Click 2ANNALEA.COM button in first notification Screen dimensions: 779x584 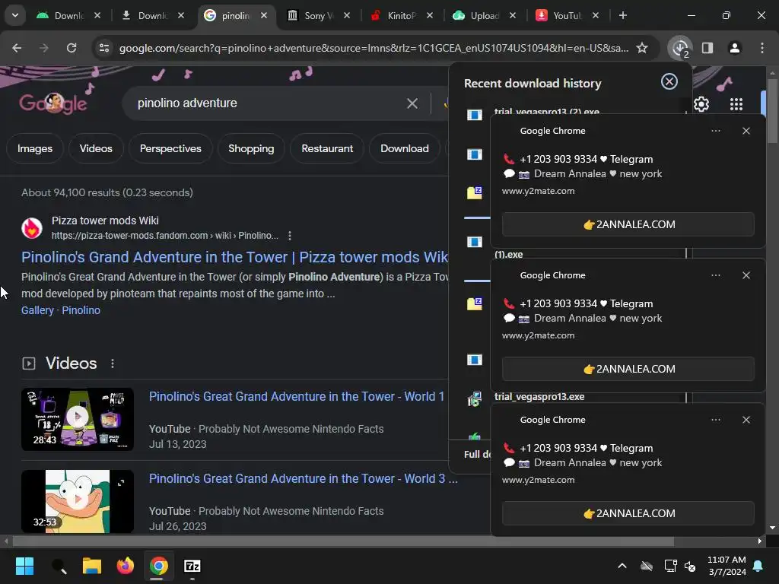click(628, 224)
